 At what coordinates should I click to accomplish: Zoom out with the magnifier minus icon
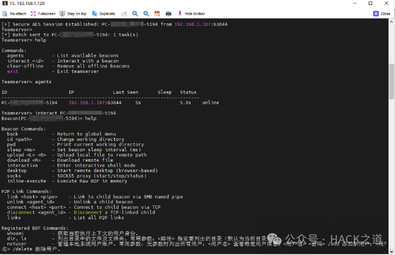pos(146,13)
